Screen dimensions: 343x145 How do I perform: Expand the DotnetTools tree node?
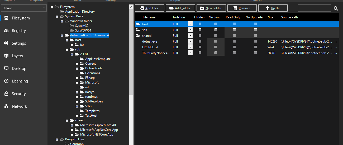[x=77, y=68]
